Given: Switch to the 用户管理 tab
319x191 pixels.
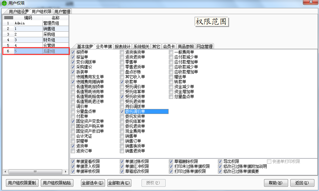Looking at the screenshot, I should pos(62,11).
